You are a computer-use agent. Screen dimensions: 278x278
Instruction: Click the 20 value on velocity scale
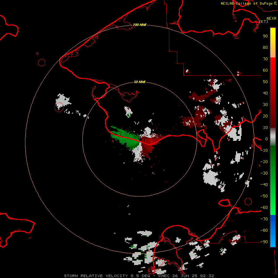pyautogui.click(x=265, y=116)
